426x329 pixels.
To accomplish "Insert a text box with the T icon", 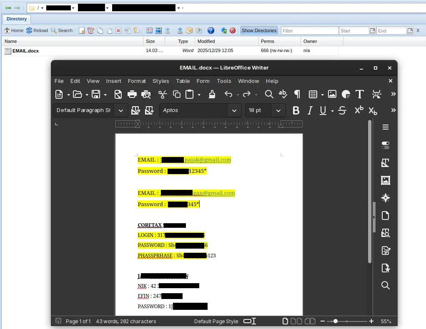I will coord(360,94).
